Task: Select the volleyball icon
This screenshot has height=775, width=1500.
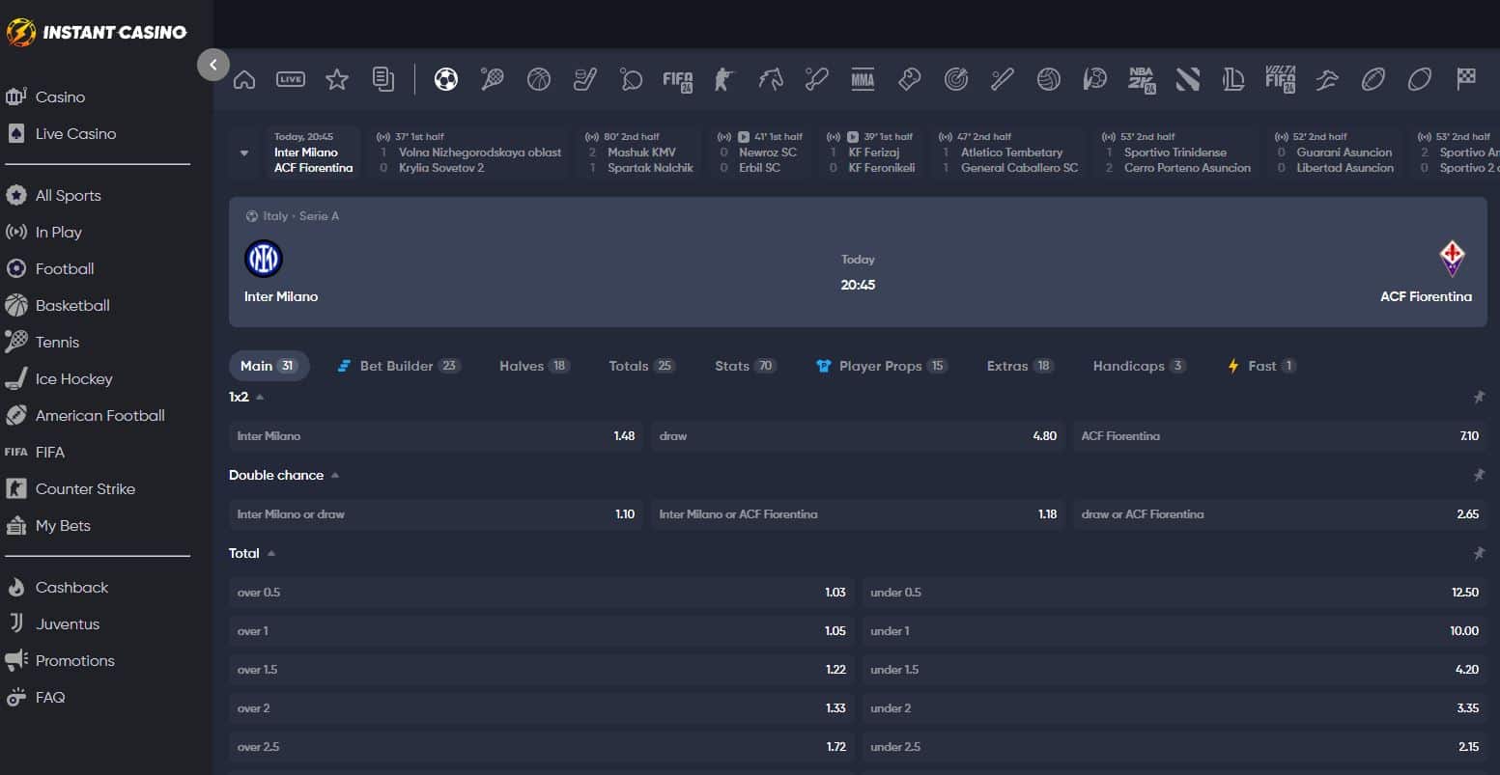Action: coord(1049,79)
